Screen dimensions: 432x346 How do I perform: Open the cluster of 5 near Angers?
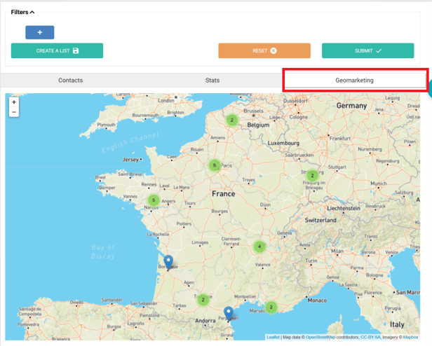point(153,200)
